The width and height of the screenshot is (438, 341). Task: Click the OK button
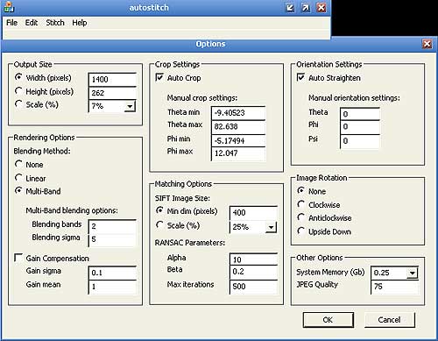328,320
